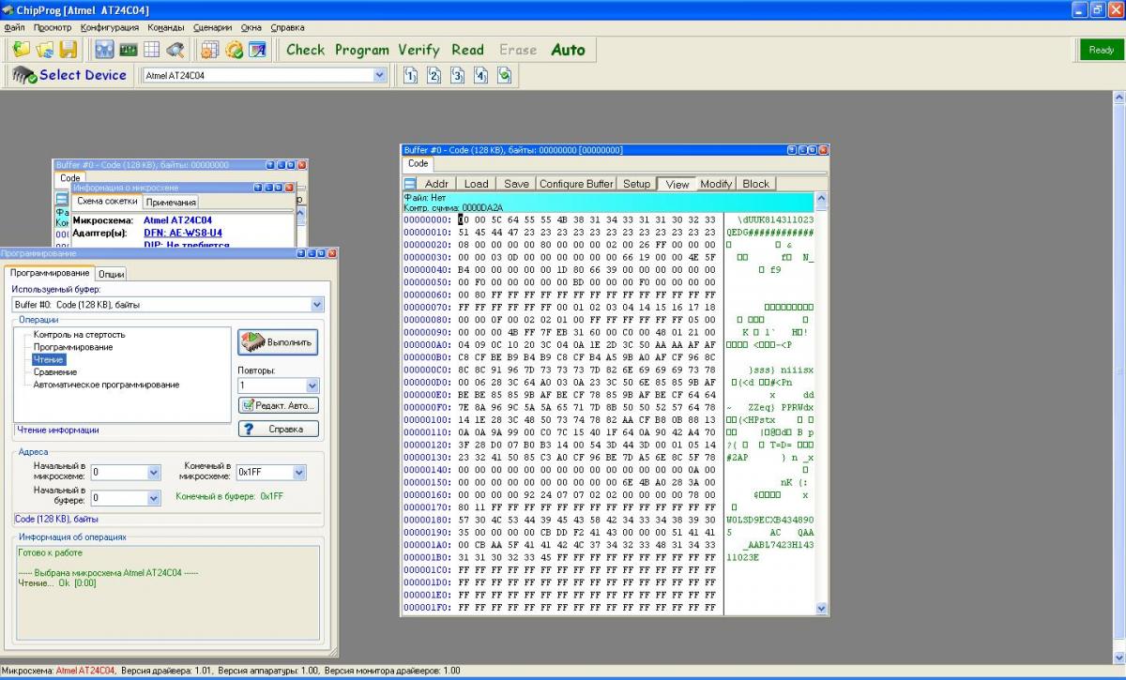This screenshot has width=1126, height=680.
Task: Click Configure Buffer button
Action: pos(576,184)
